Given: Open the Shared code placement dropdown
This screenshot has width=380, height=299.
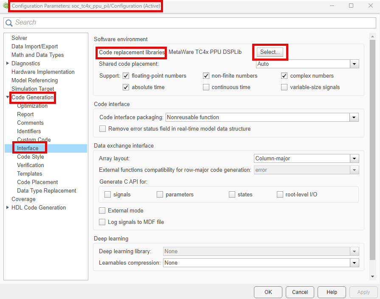Looking at the screenshot, I should [x=354, y=64].
